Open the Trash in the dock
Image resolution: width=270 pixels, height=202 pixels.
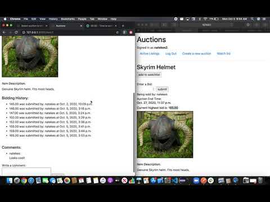click(260, 181)
